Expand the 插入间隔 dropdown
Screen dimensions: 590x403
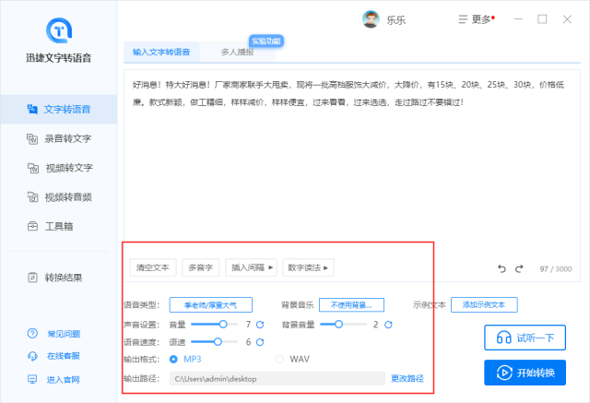point(252,267)
